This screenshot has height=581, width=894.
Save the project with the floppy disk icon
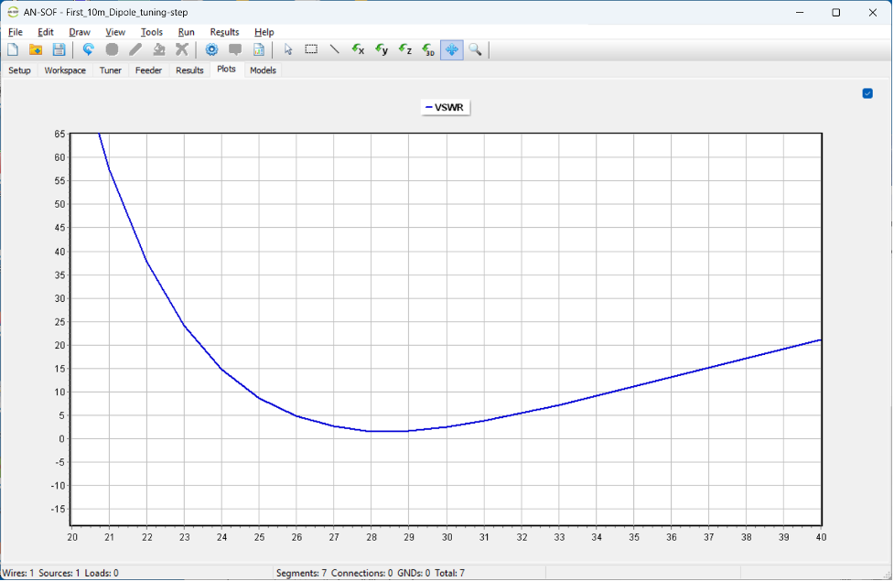point(59,49)
